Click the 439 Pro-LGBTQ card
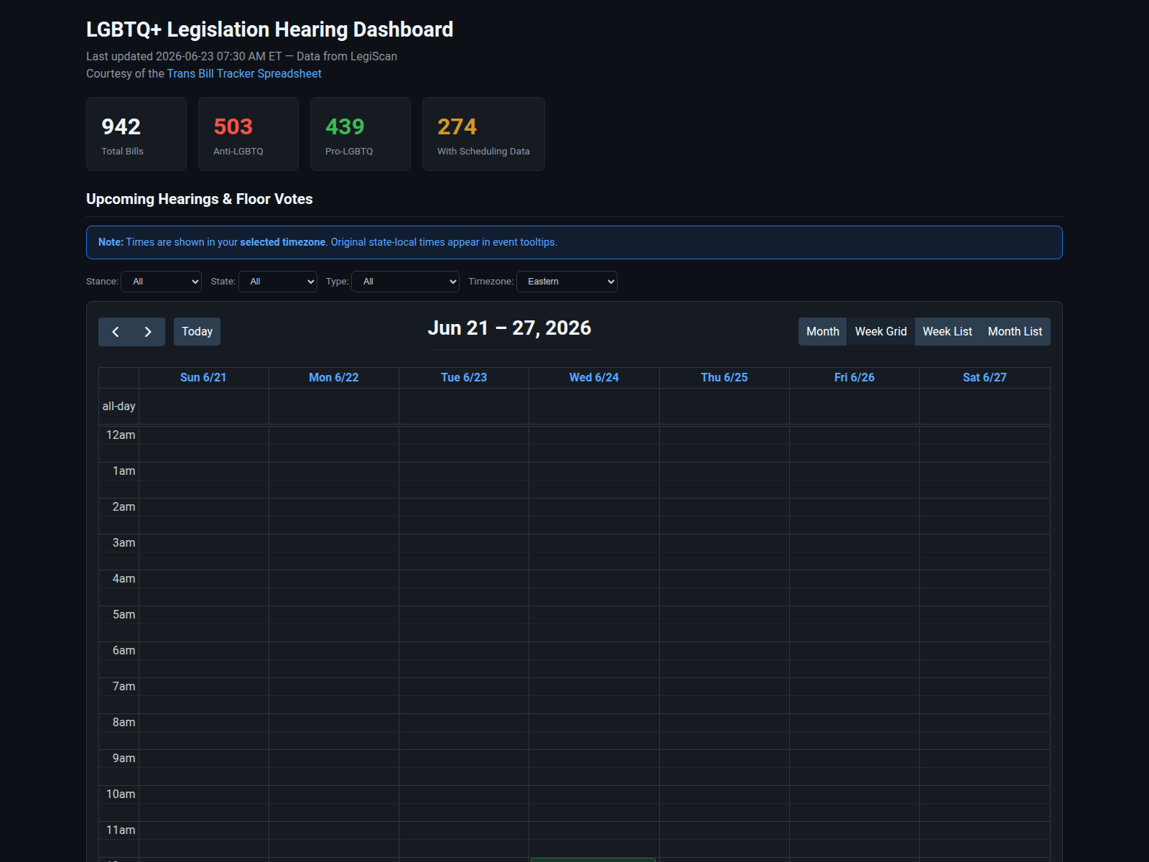The image size is (1149, 862). pos(360,134)
